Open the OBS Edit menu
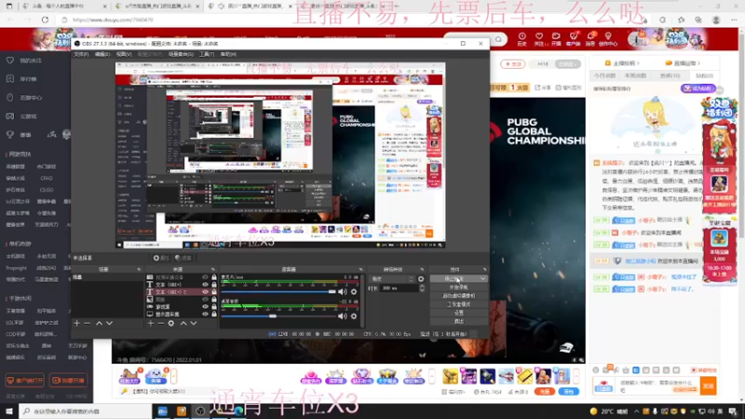Viewport: 745px width, 419px height. click(102, 54)
